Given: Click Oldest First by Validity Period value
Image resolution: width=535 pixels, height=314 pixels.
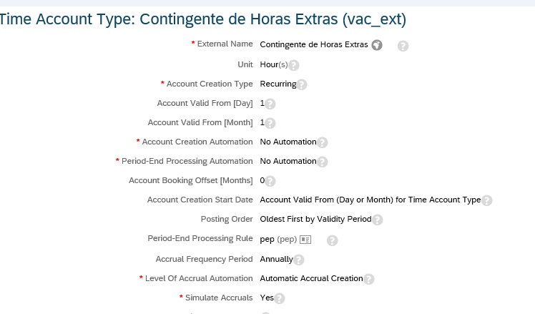Looking at the screenshot, I should pos(315,219).
